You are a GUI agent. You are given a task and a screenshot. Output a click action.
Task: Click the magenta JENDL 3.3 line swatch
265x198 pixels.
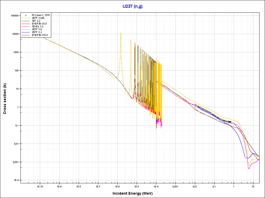(26, 27)
